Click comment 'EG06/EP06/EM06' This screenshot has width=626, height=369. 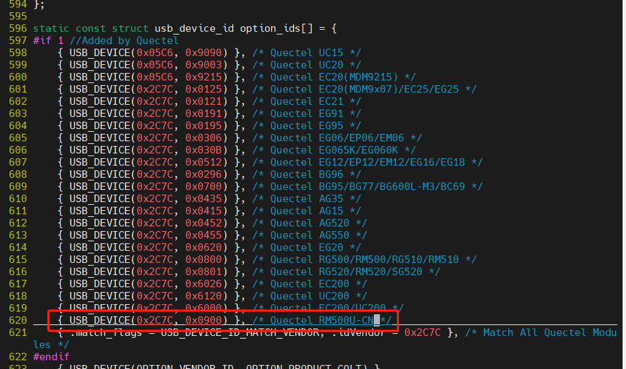tap(361, 138)
